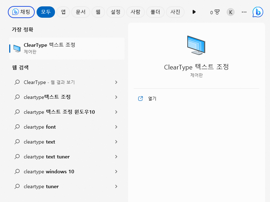Open ClearType 텍스트 조정 best match result
The width and height of the screenshot is (270, 202).
[67, 49]
